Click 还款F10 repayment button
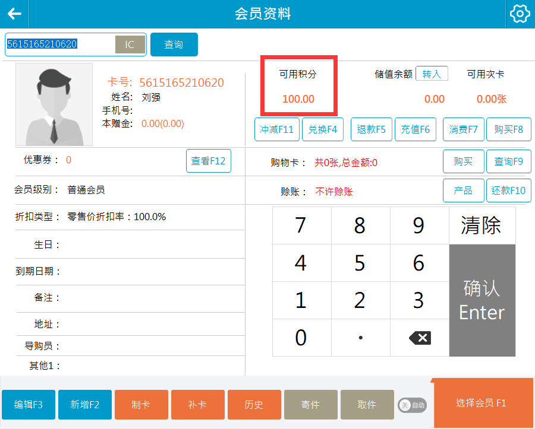 pos(508,190)
